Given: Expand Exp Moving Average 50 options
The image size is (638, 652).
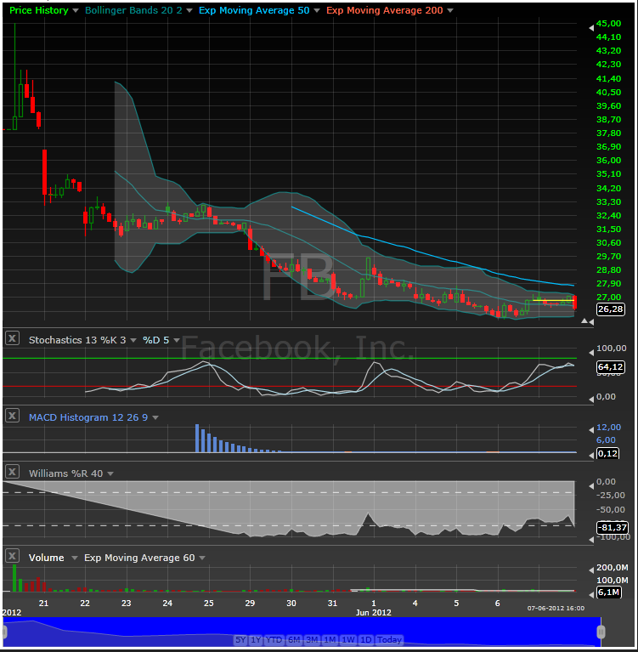Looking at the screenshot, I should coord(317,10).
